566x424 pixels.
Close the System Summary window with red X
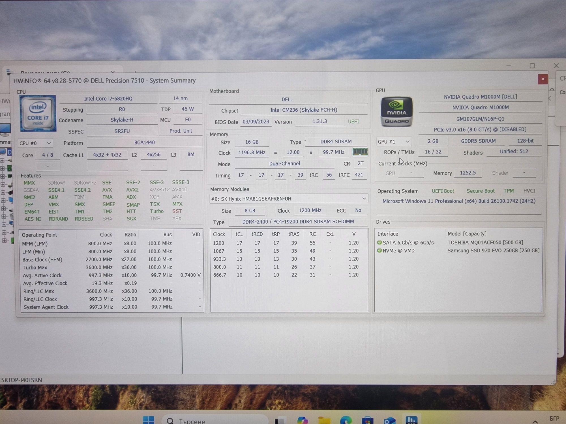pyautogui.click(x=543, y=79)
